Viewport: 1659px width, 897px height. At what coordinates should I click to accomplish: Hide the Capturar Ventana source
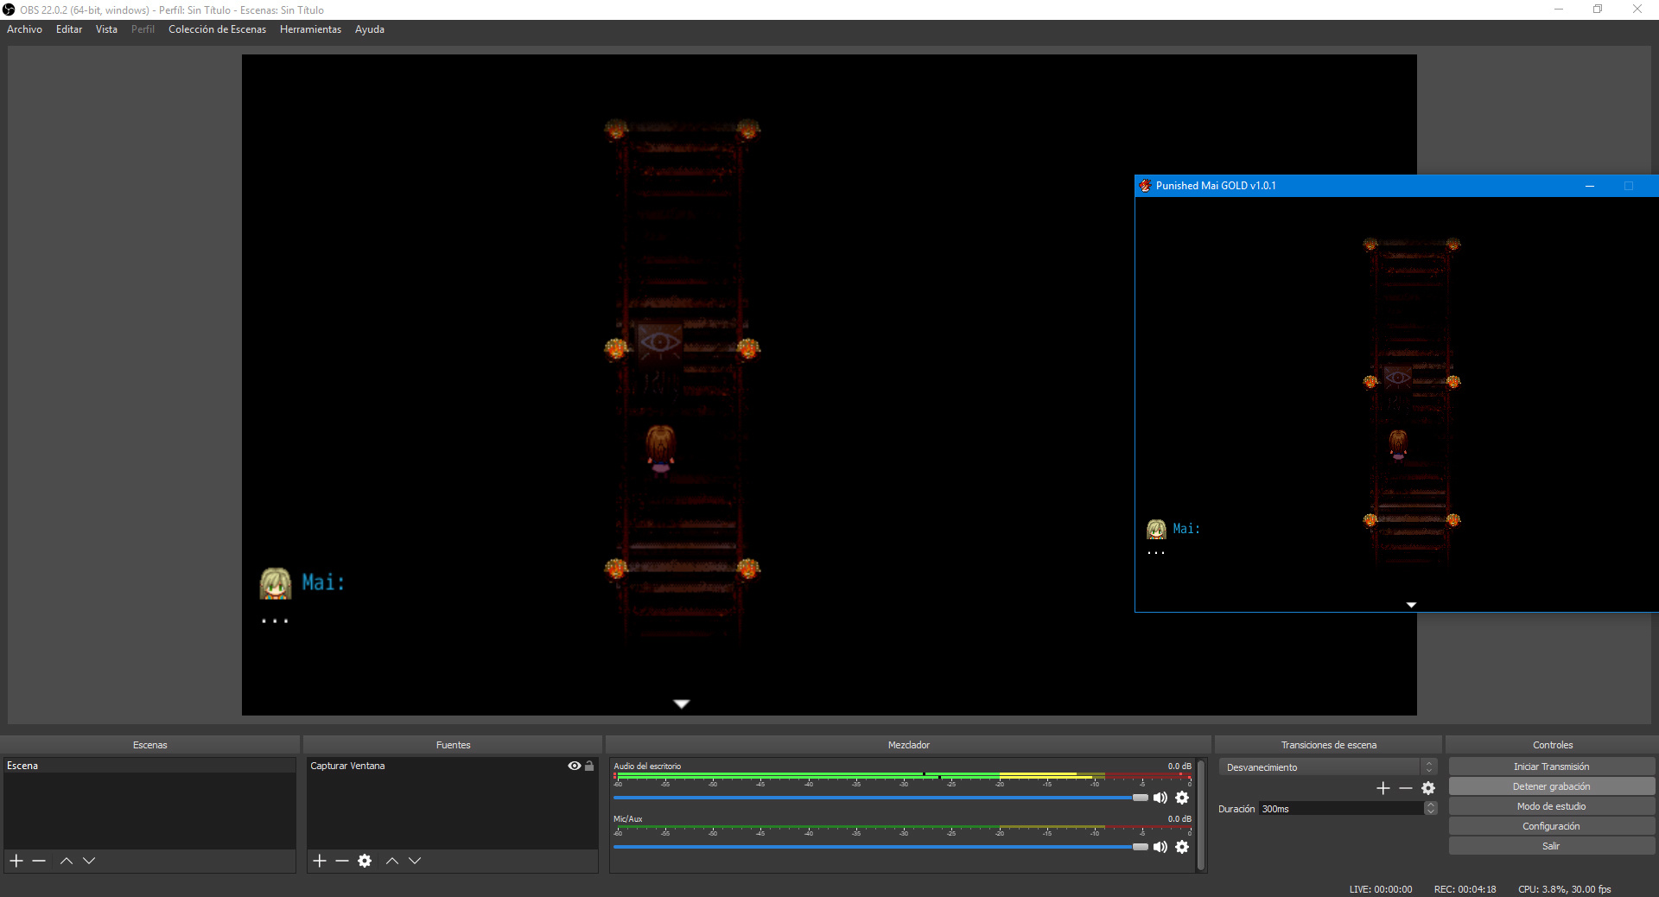pos(575,766)
